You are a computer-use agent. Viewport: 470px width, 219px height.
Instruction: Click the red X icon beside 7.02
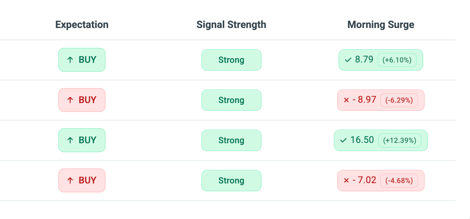click(346, 181)
